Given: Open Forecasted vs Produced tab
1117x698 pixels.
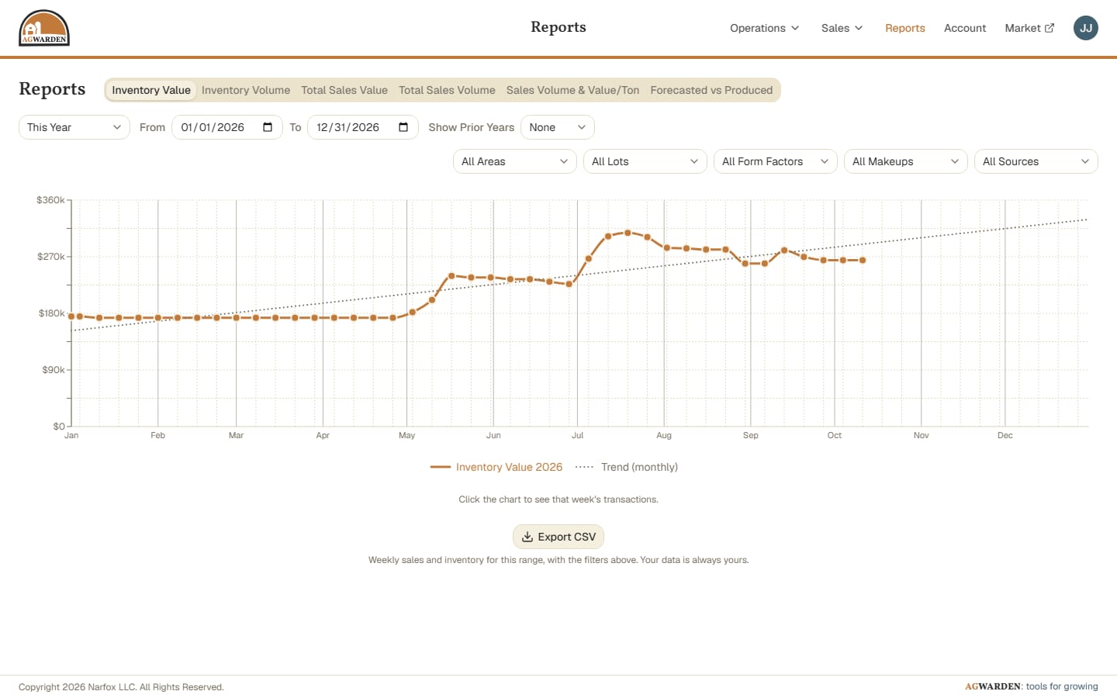Looking at the screenshot, I should point(711,90).
